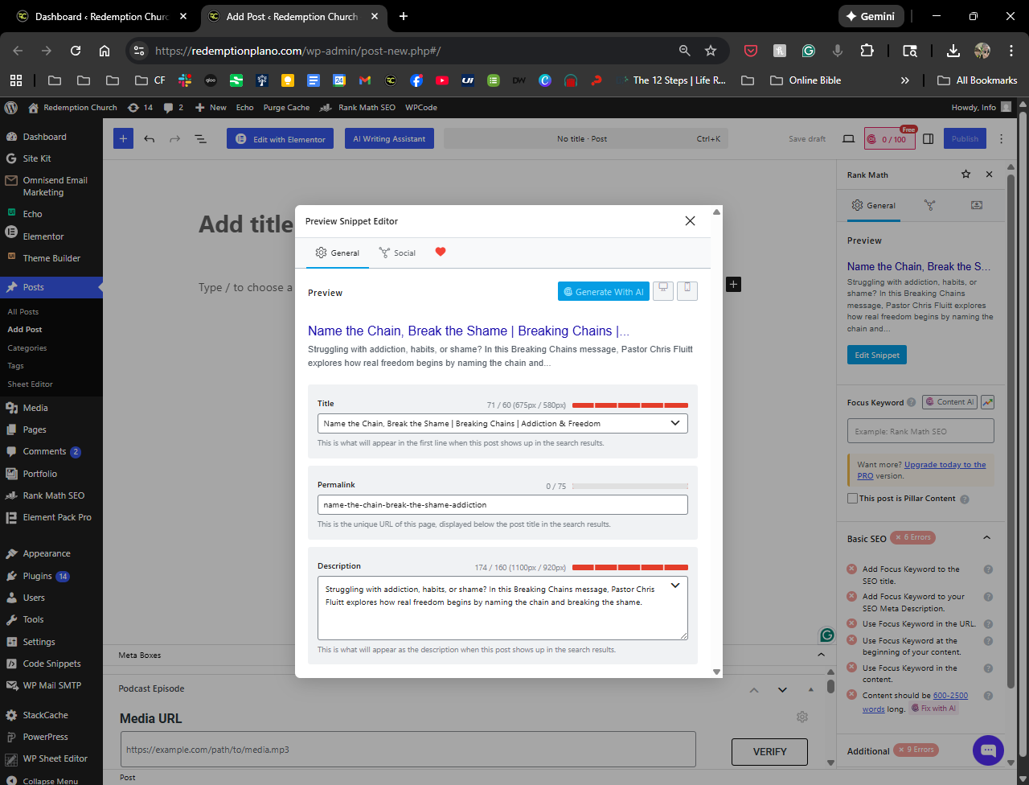Click the desktop preview icon in snippet editor

click(663, 290)
